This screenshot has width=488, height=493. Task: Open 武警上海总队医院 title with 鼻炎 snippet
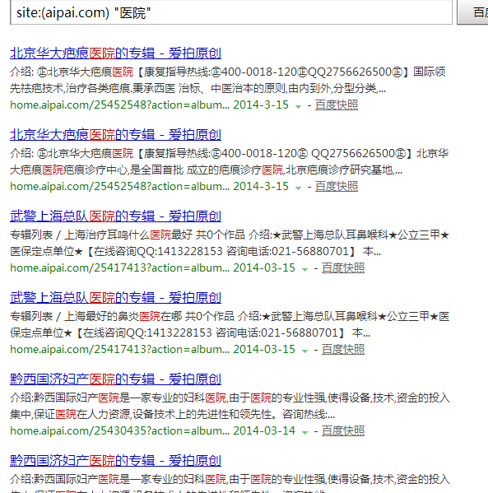click(115, 297)
